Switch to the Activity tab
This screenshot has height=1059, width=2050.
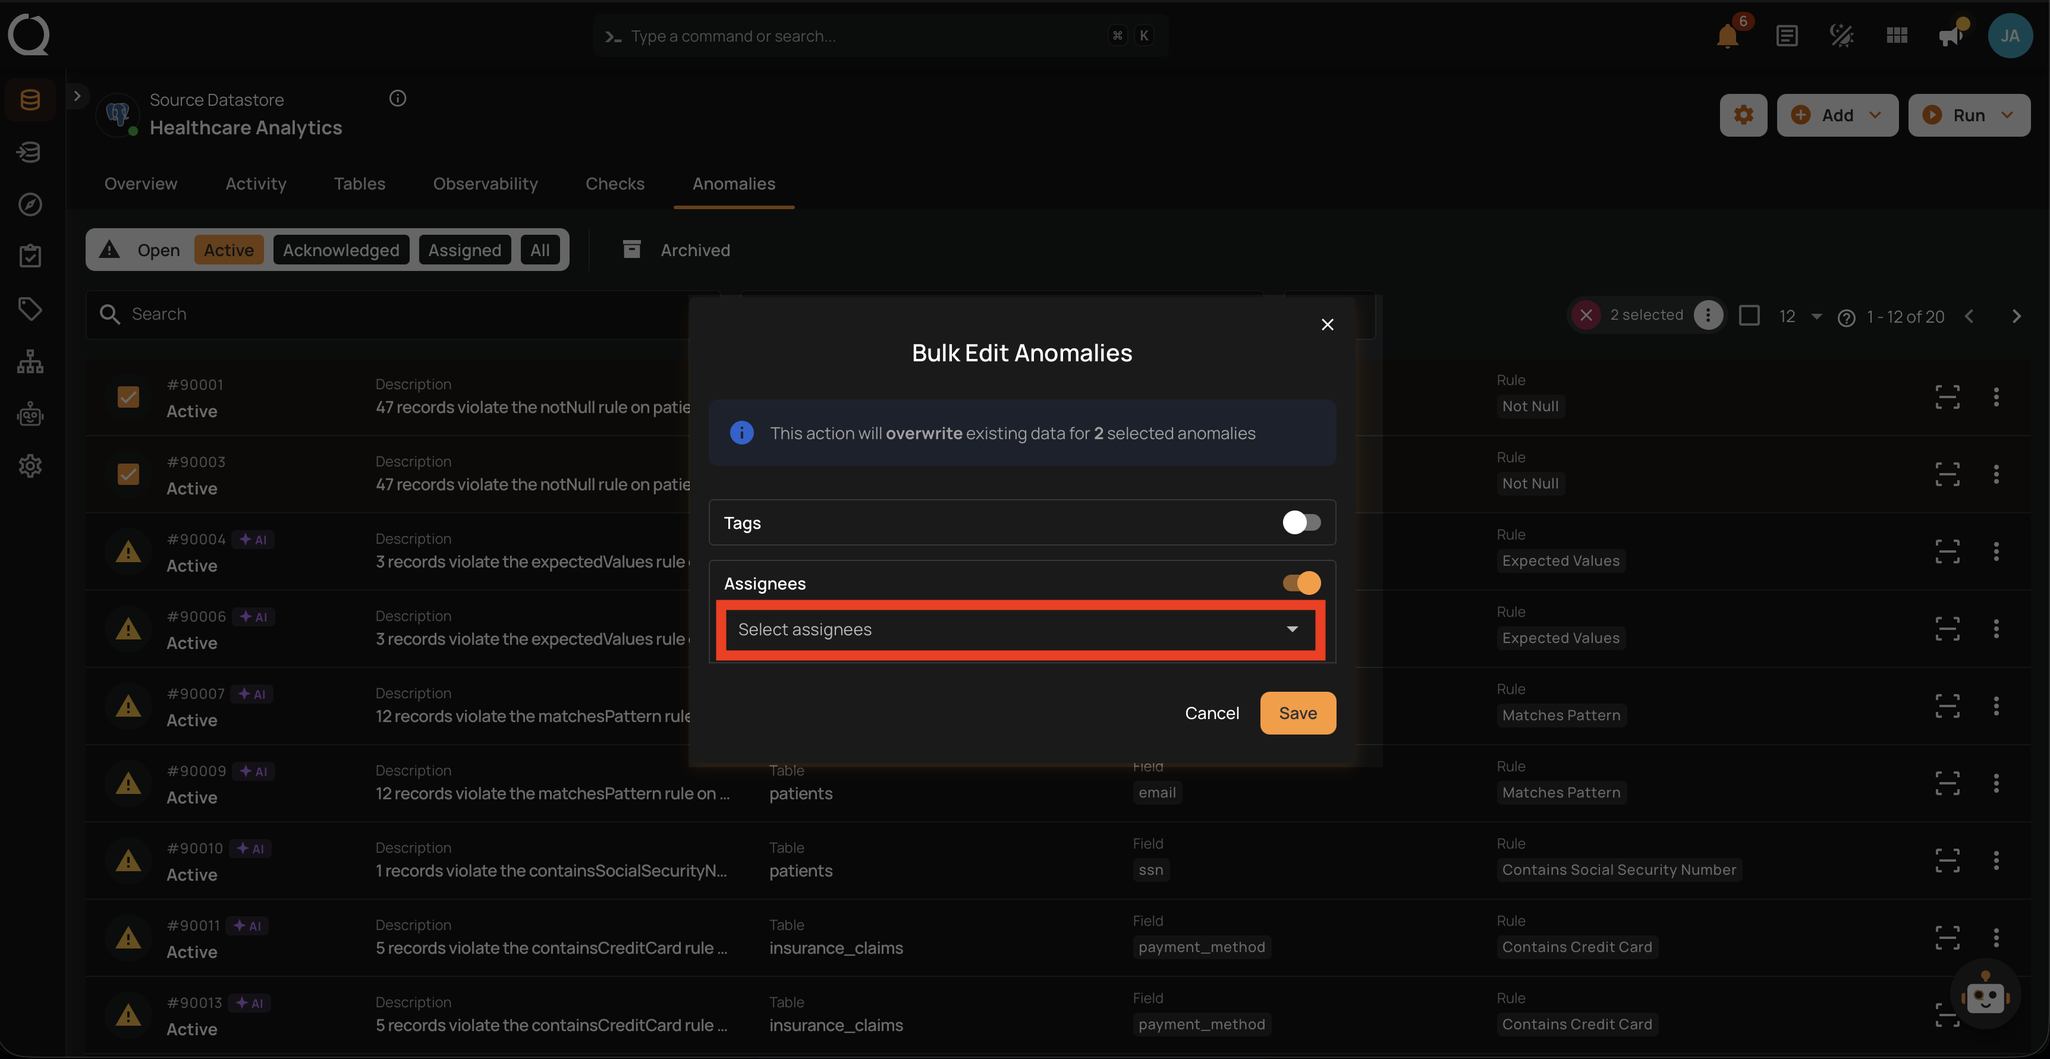[x=256, y=184]
